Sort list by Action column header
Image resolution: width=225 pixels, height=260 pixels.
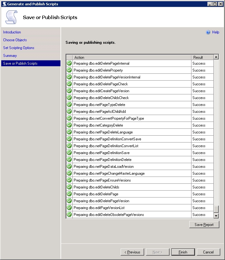132,57
